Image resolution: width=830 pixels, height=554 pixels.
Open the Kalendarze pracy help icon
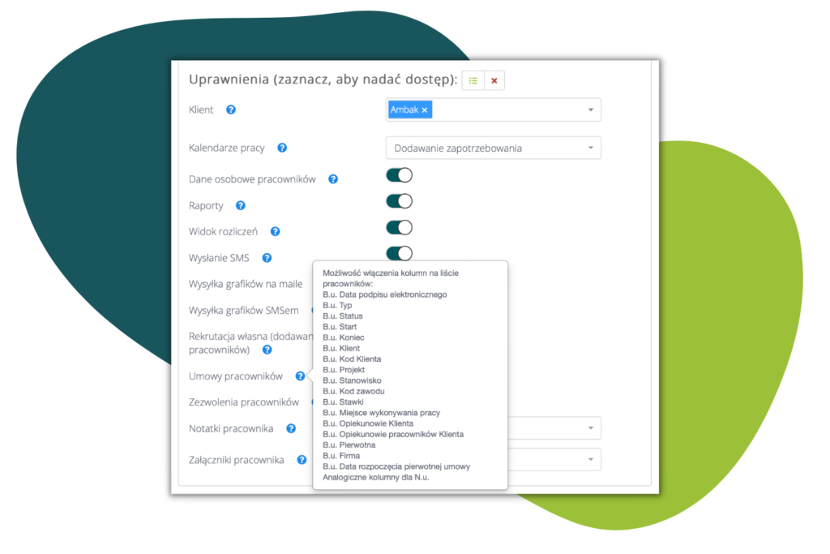click(282, 148)
